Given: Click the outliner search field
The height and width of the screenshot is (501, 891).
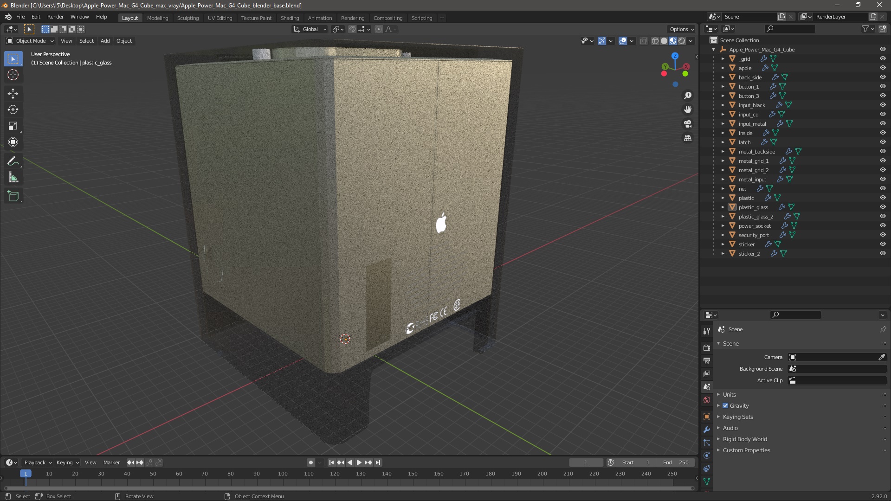Looking at the screenshot, I should click(x=790, y=29).
